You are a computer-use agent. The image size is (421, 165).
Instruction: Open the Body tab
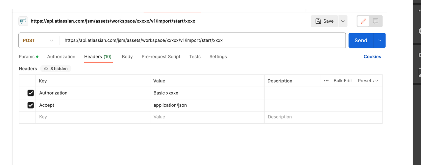tap(127, 56)
